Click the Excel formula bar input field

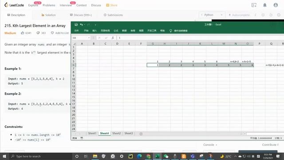point(201,38)
